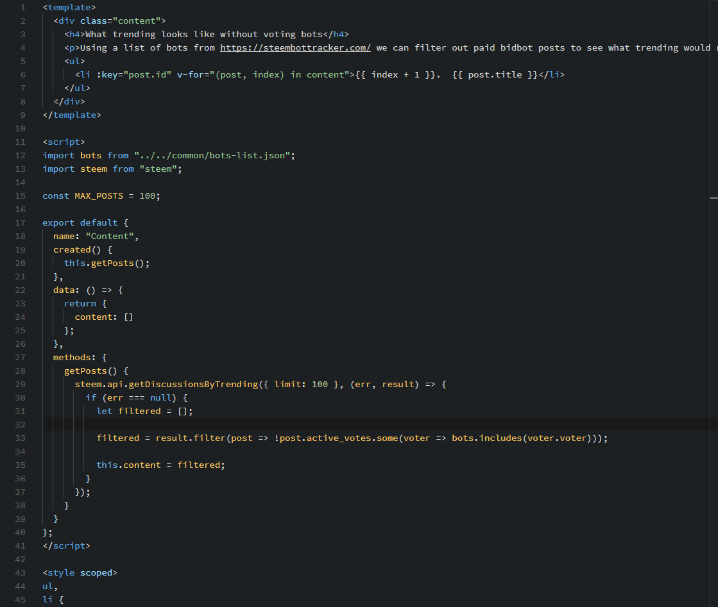Click the "../../common/bots-list.json" import path

tap(212, 156)
